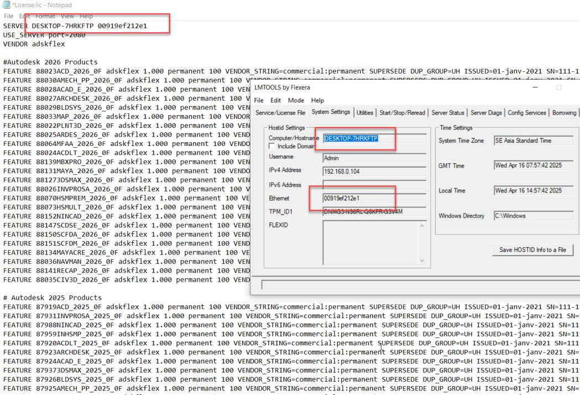The width and height of the screenshot is (580, 395).
Task: Maximize the LMTOOLS by Flexera window
Action: click(559, 87)
